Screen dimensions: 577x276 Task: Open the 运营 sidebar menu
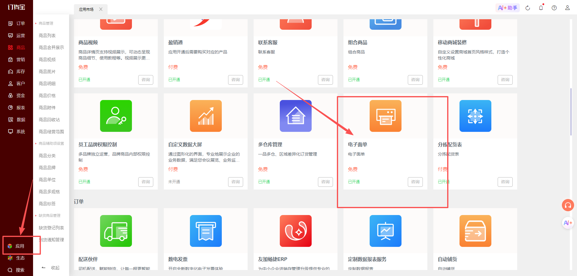pos(17,35)
